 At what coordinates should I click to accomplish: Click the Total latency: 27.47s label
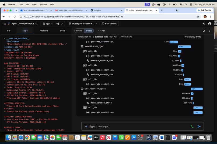tap(193, 37)
